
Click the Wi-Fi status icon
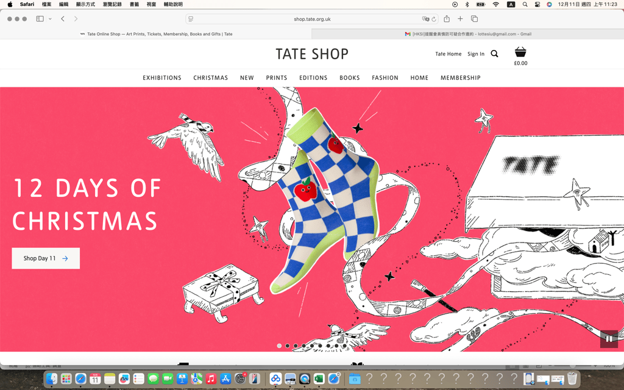coord(495,4)
